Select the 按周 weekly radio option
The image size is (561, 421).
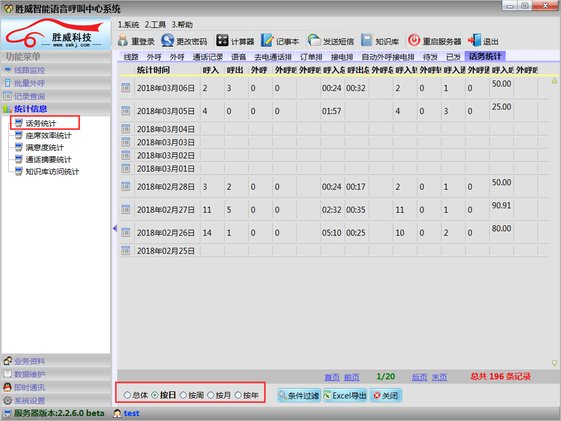(x=183, y=395)
